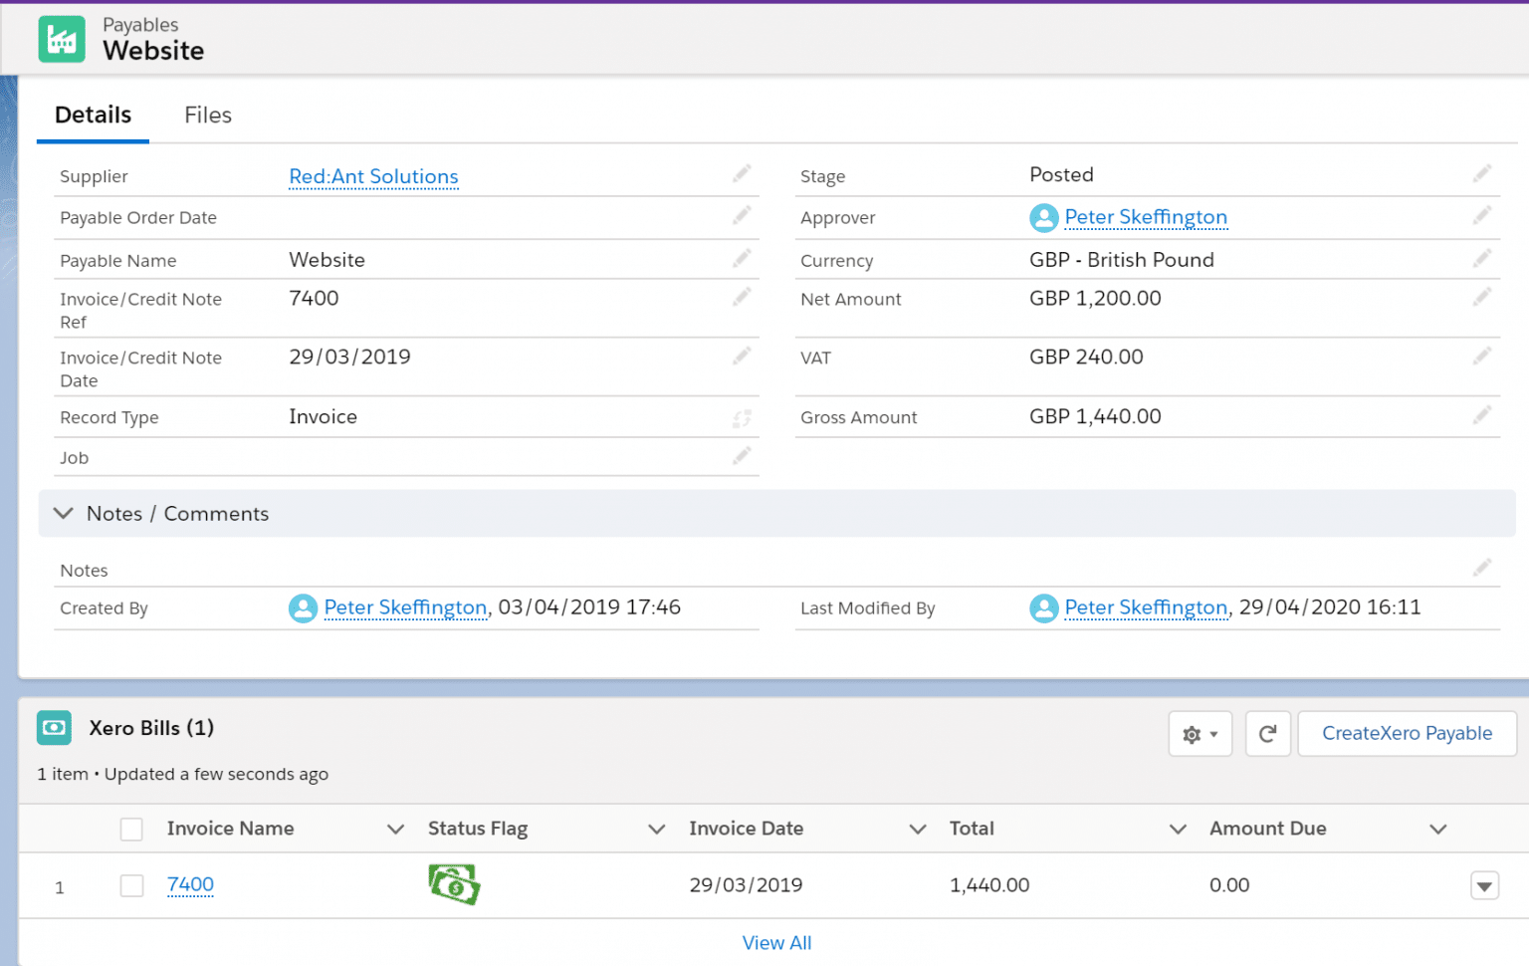Select the checkbox for invoice 7400 row
This screenshot has width=1529, height=966.
[x=131, y=885]
